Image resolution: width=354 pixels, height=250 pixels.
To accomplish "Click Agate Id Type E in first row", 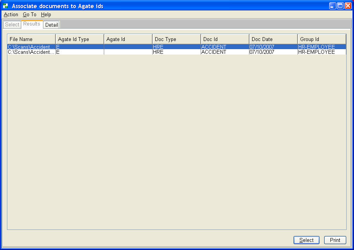I will [x=58, y=47].
